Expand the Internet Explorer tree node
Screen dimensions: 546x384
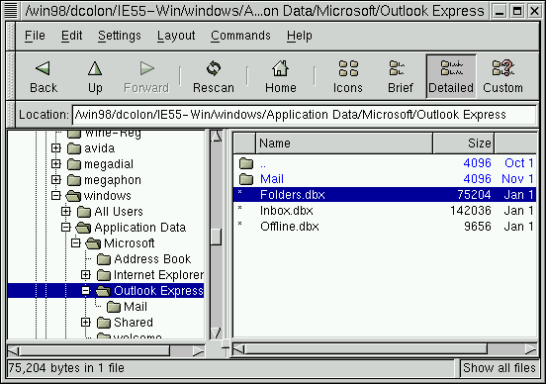point(85,275)
